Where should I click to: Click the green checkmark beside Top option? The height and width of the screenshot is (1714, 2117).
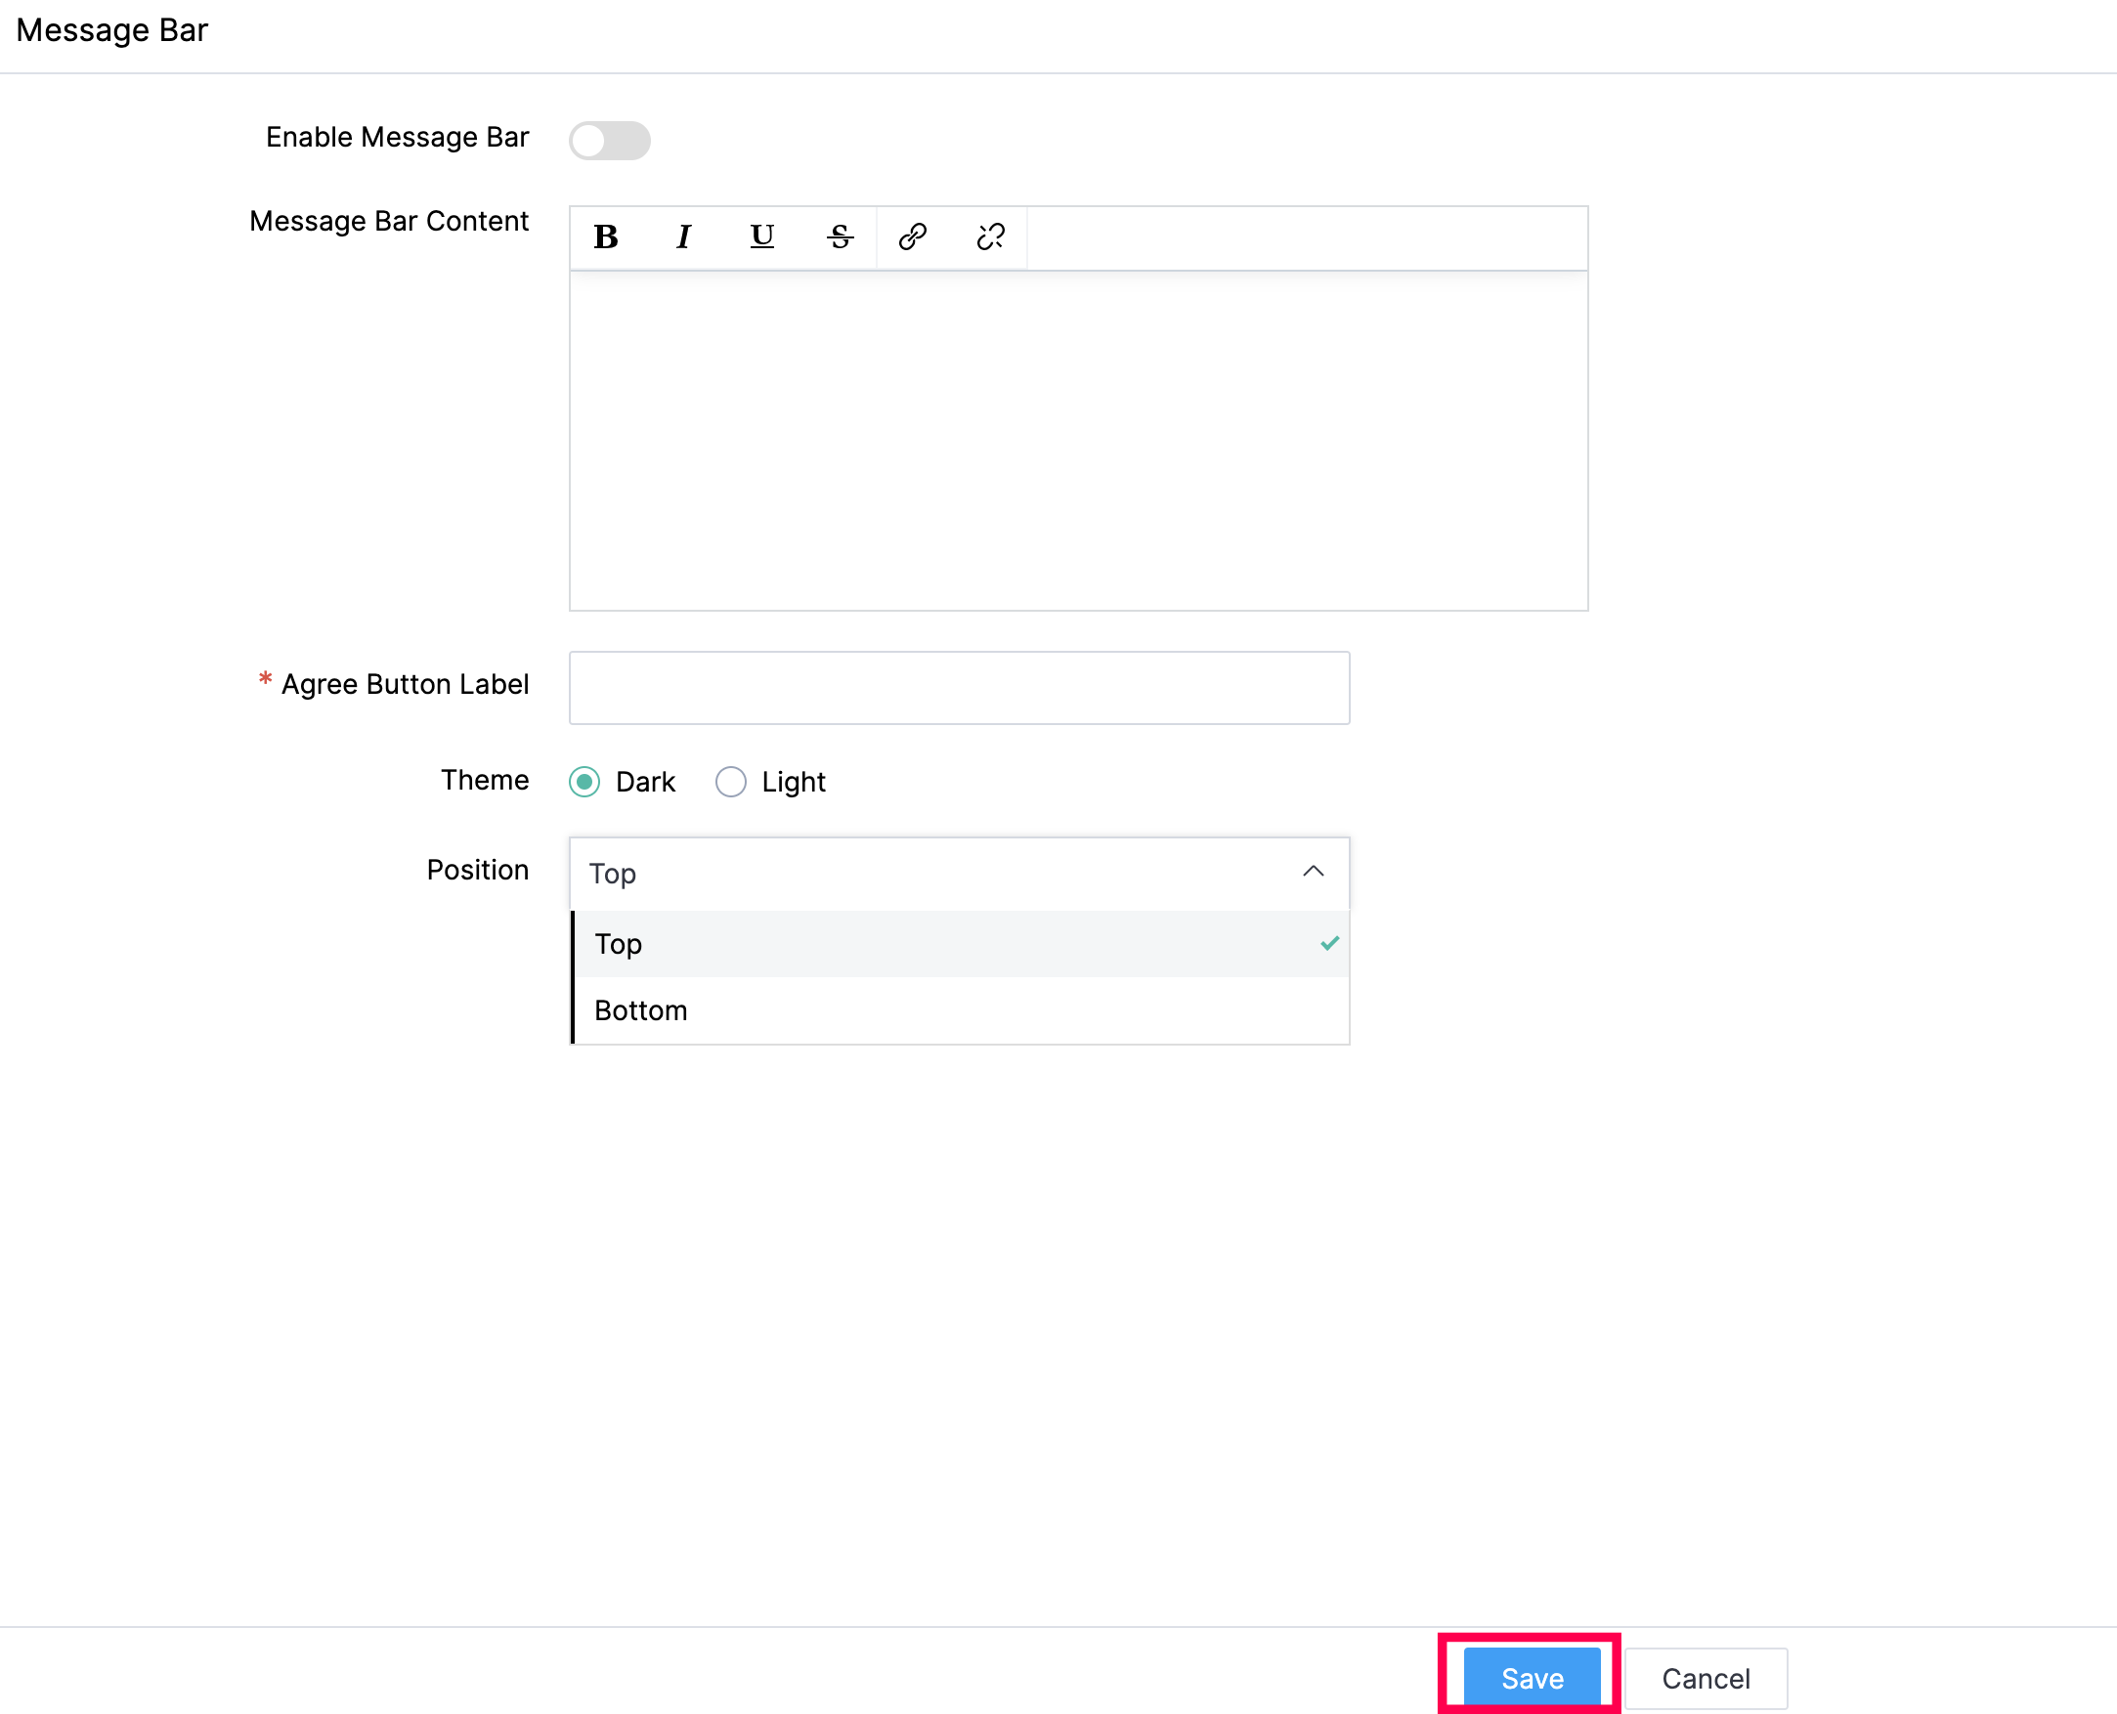(1329, 944)
